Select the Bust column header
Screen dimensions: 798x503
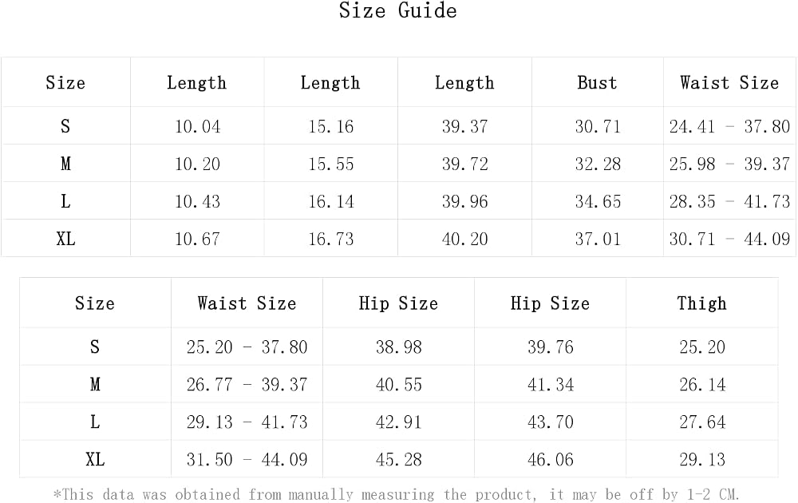point(597,82)
